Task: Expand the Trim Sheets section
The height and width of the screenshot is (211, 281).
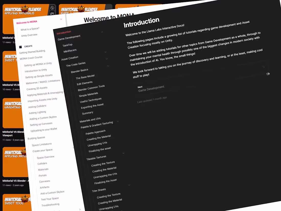Action: (x=129, y=185)
